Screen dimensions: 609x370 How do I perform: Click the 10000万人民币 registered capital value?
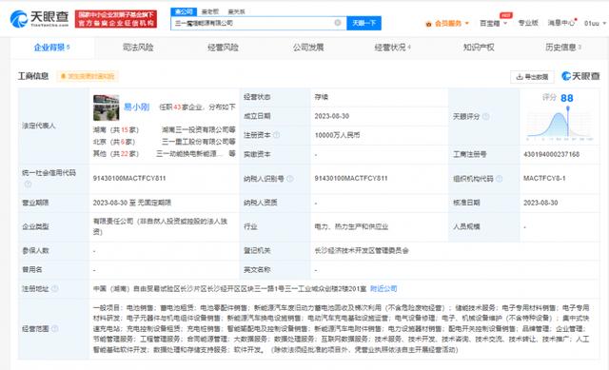point(337,135)
